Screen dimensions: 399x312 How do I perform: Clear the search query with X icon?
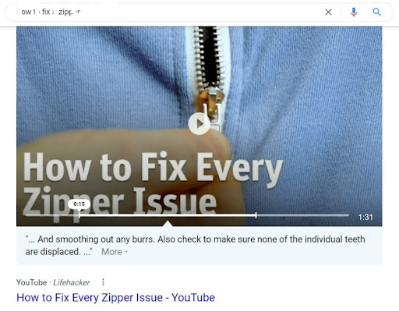click(x=328, y=12)
